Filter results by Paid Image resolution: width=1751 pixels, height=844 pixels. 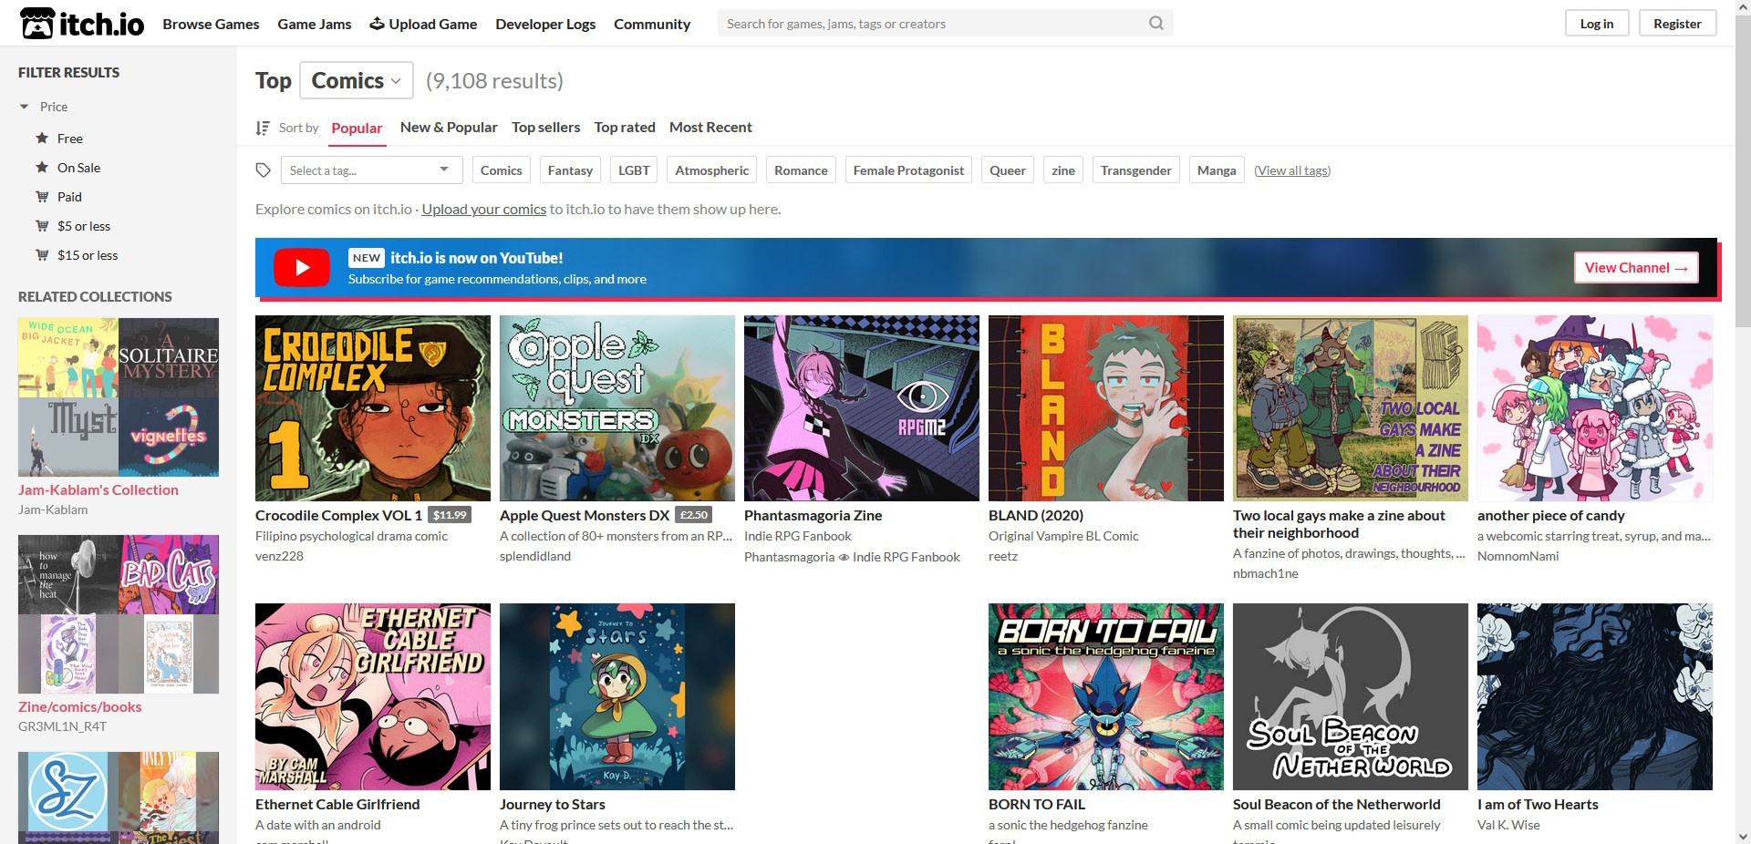[69, 197]
